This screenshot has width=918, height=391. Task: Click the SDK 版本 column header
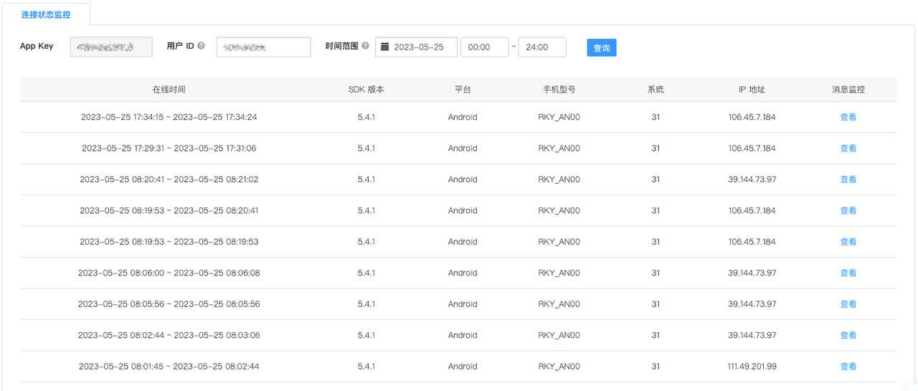click(x=366, y=90)
